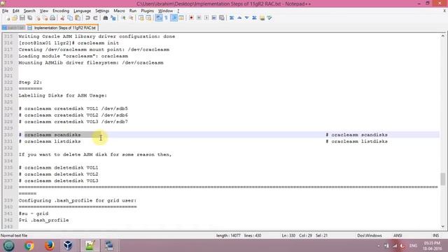Click the vertical scrollbar up arrow
The height and width of the screenshot is (252, 448).
tap(442, 36)
